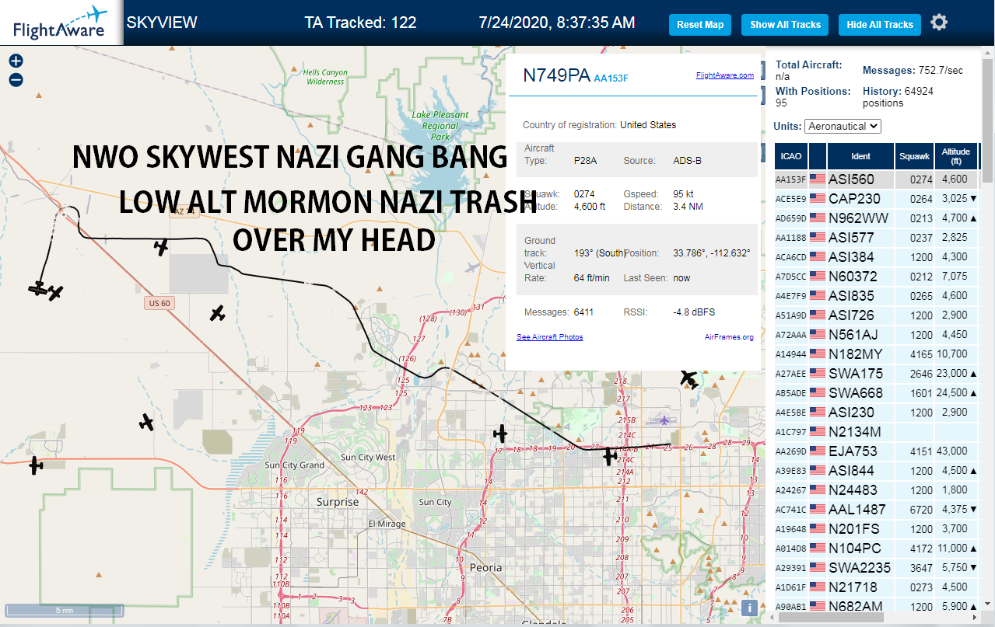Click the FlightAware logo

coord(60,23)
